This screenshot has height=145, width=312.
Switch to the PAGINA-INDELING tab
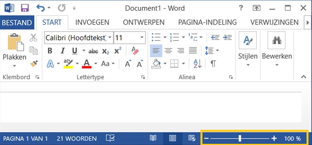(207, 22)
